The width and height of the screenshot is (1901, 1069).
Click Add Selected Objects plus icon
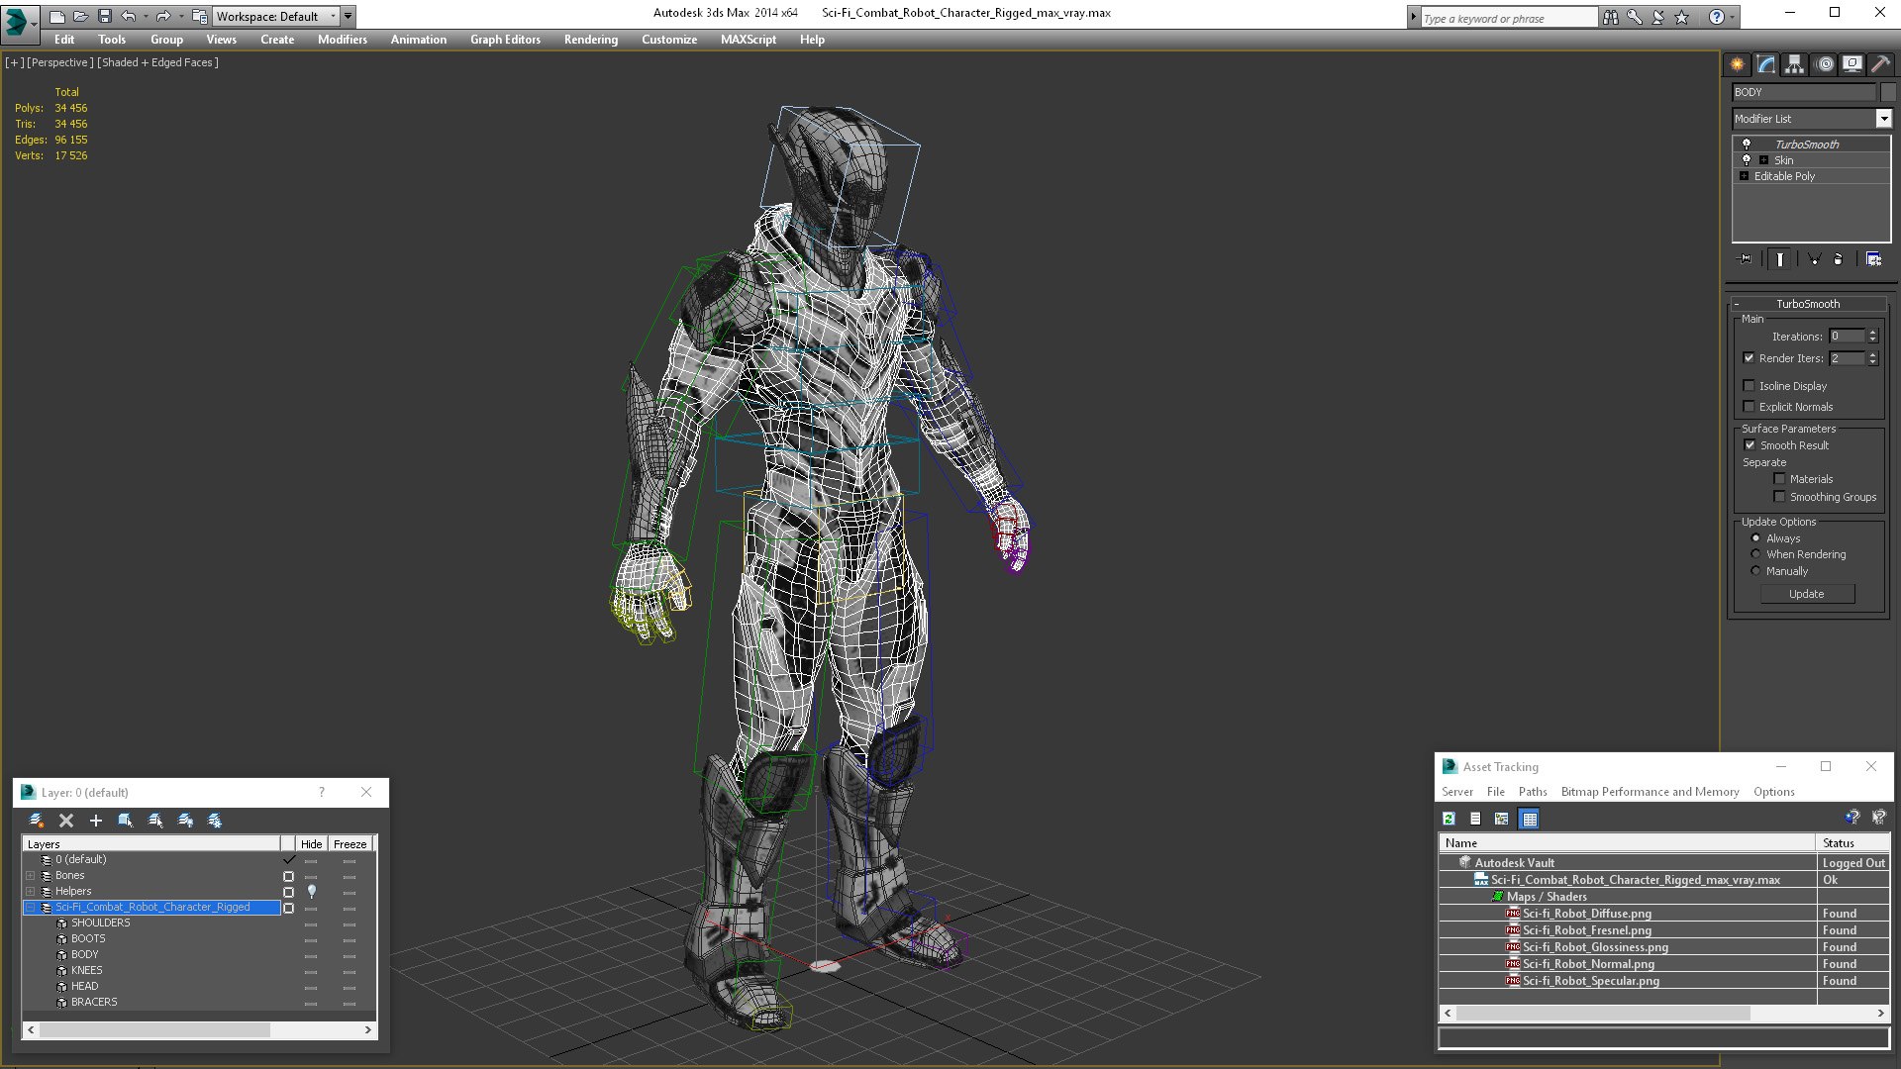[96, 821]
